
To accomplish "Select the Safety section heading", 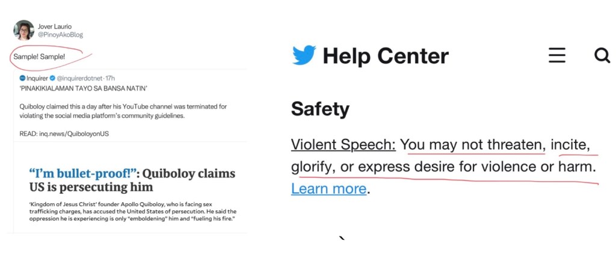I will click(320, 109).
